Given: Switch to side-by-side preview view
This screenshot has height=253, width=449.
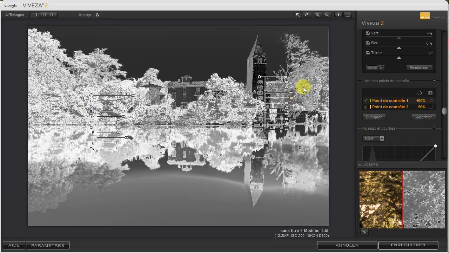Looking at the screenshot, I should pyautogui.click(x=53, y=15).
